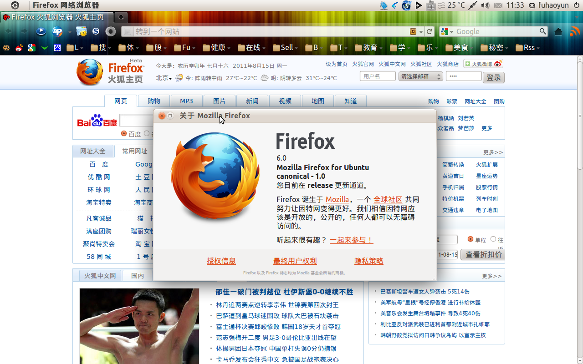Switch to the MP3 search tab
This screenshot has width=583, height=364.
pyautogui.click(x=186, y=101)
